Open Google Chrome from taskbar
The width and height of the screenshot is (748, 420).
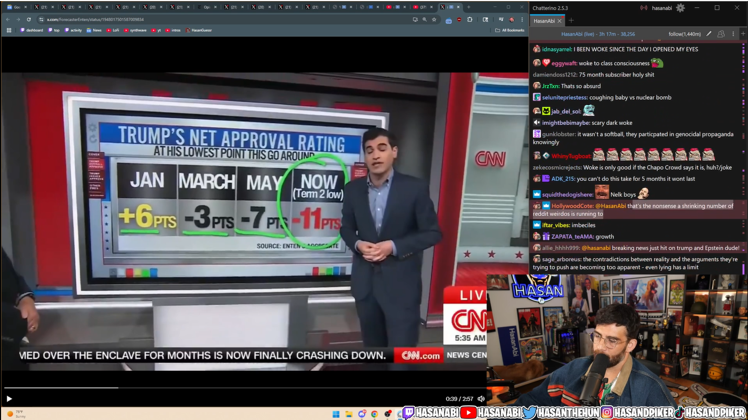pyautogui.click(x=374, y=414)
